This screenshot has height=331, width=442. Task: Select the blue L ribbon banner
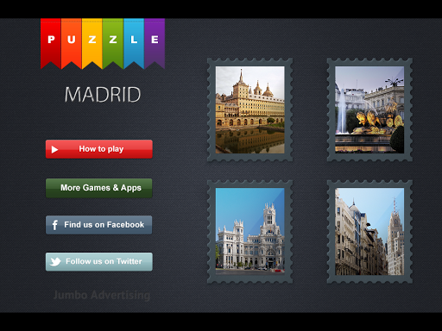pyautogui.click(x=134, y=43)
